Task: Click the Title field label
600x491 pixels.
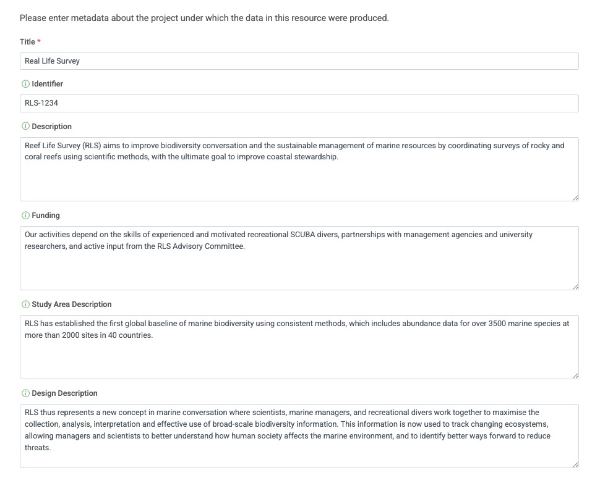Action: coord(27,41)
